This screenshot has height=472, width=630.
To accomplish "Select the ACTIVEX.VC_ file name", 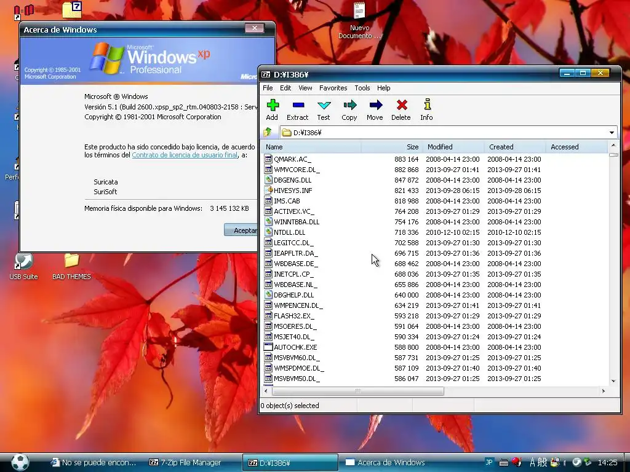I will (294, 211).
